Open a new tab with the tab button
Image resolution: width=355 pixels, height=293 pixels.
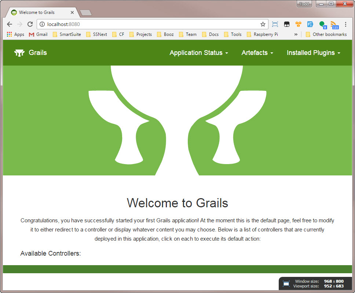86,13
